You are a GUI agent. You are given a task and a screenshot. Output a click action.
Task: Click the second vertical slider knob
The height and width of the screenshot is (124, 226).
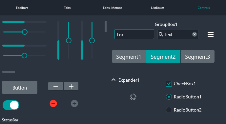[92, 41]
